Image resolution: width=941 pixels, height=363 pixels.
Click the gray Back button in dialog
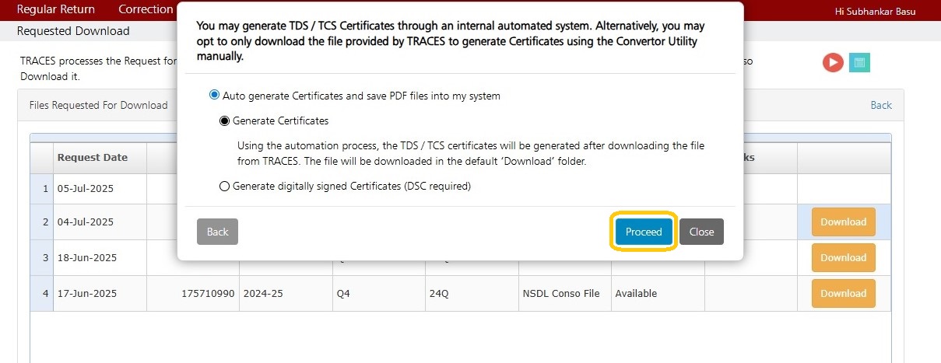coord(218,232)
